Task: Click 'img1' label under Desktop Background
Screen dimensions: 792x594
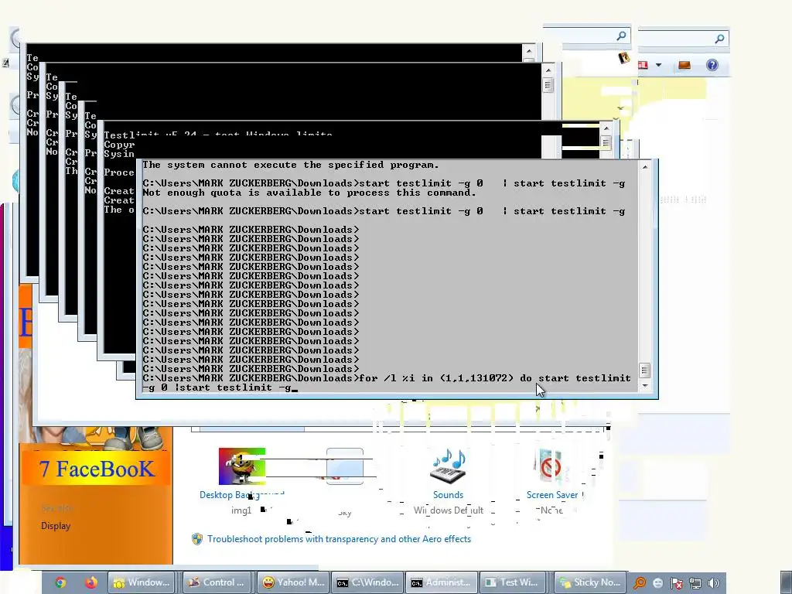Action: tap(241, 510)
